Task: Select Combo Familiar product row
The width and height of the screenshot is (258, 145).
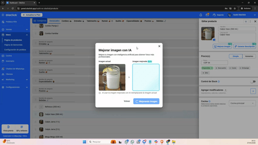Action: [x=115, y=34]
